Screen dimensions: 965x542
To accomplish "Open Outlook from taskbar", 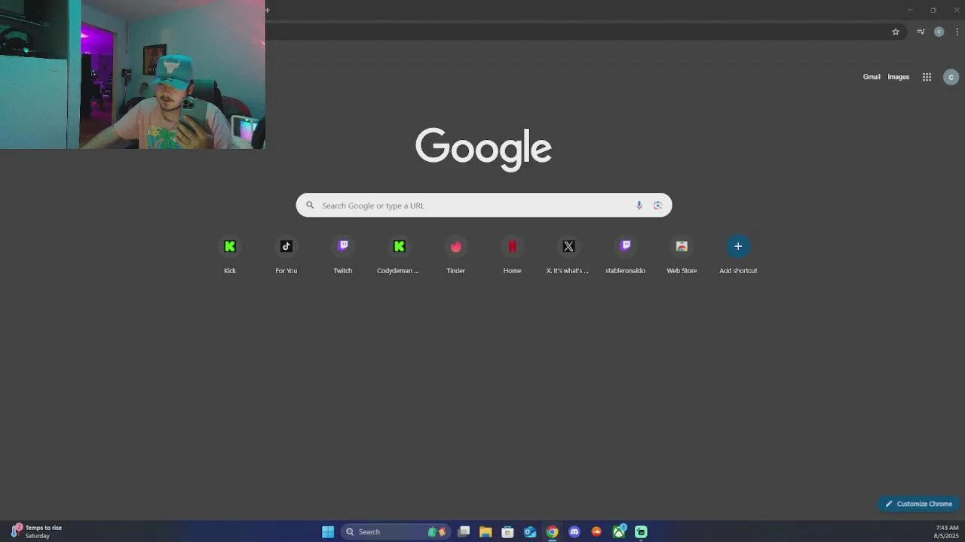I will click(530, 531).
